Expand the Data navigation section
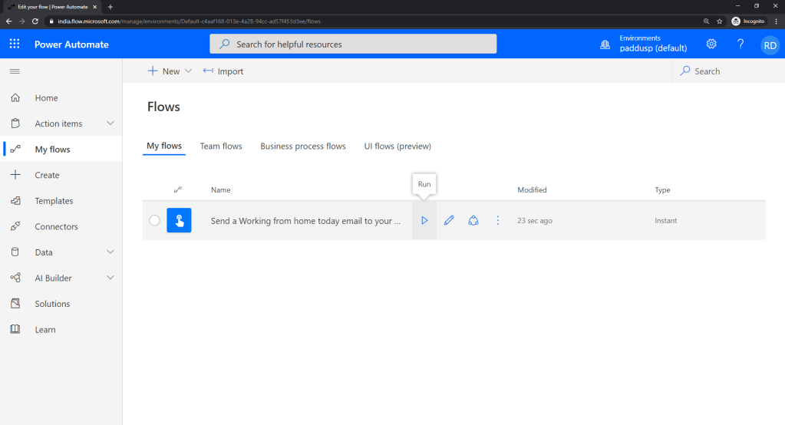This screenshot has width=785, height=425. (110, 252)
